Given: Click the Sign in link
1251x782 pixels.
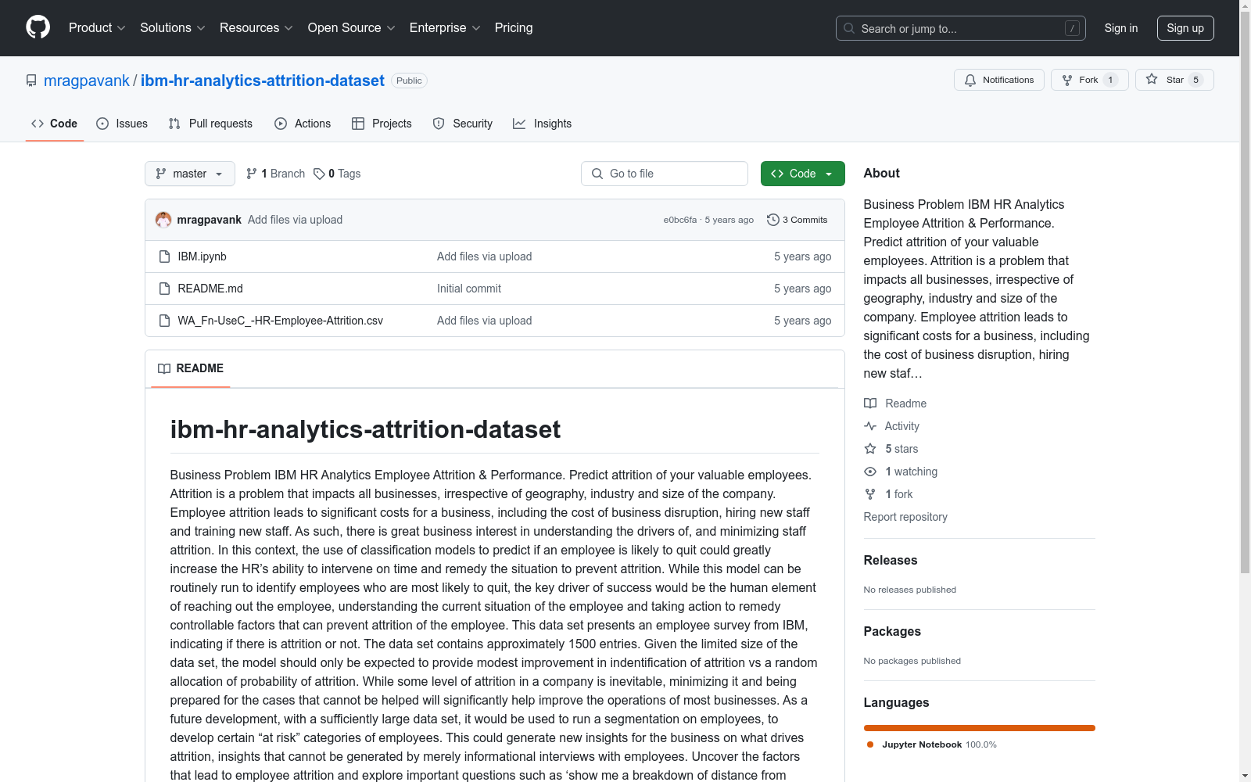Looking at the screenshot, I should (1121, 28).
